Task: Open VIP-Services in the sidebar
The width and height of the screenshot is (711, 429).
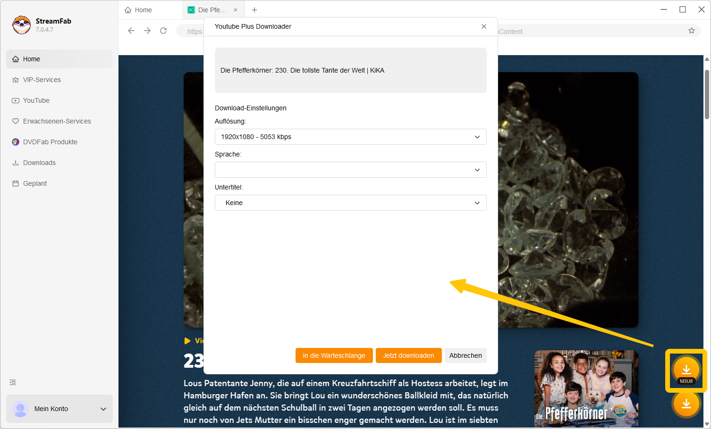Action: (x=59, y=80)
